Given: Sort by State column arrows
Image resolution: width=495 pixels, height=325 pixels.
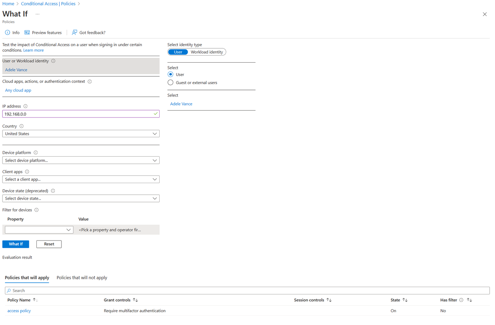Looking at the screenshot, I should (405, 300).
